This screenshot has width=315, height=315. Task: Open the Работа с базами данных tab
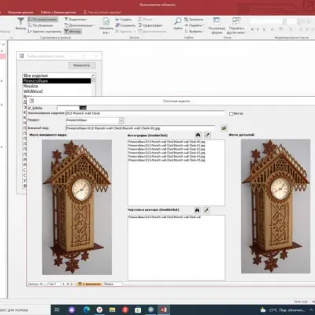coord(58,13)
